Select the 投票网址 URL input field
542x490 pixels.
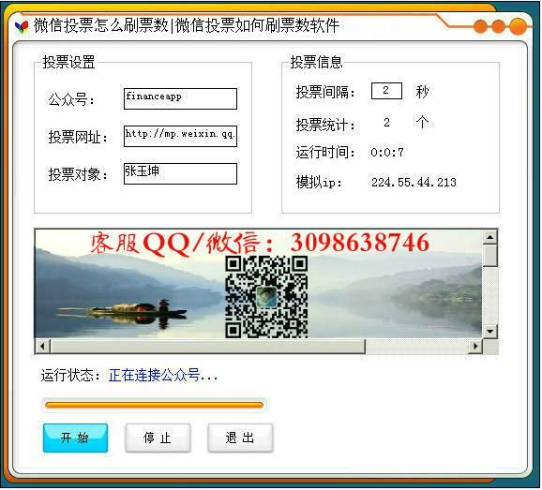(x=180, y=136)
